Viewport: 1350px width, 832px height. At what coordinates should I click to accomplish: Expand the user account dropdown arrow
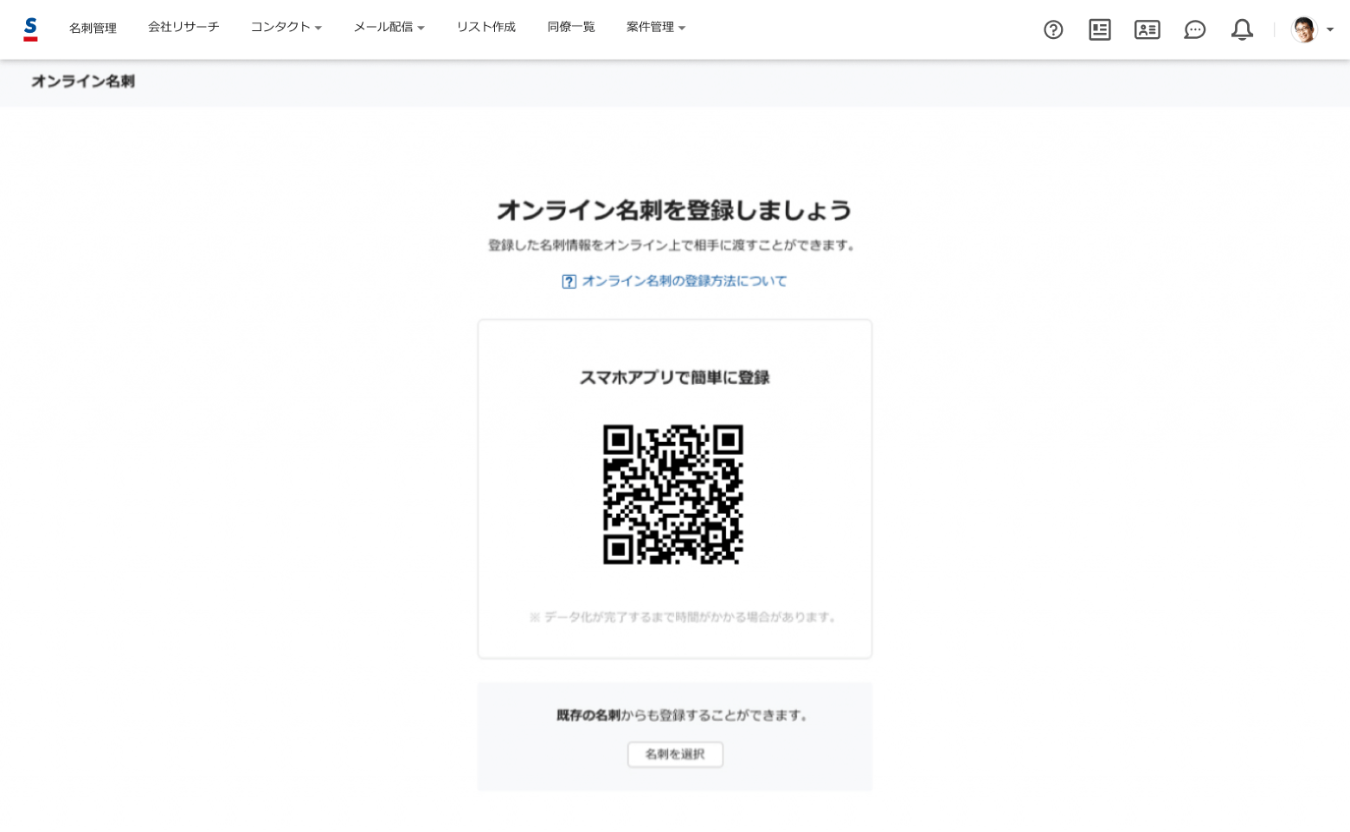click(x=1330, y=30)
